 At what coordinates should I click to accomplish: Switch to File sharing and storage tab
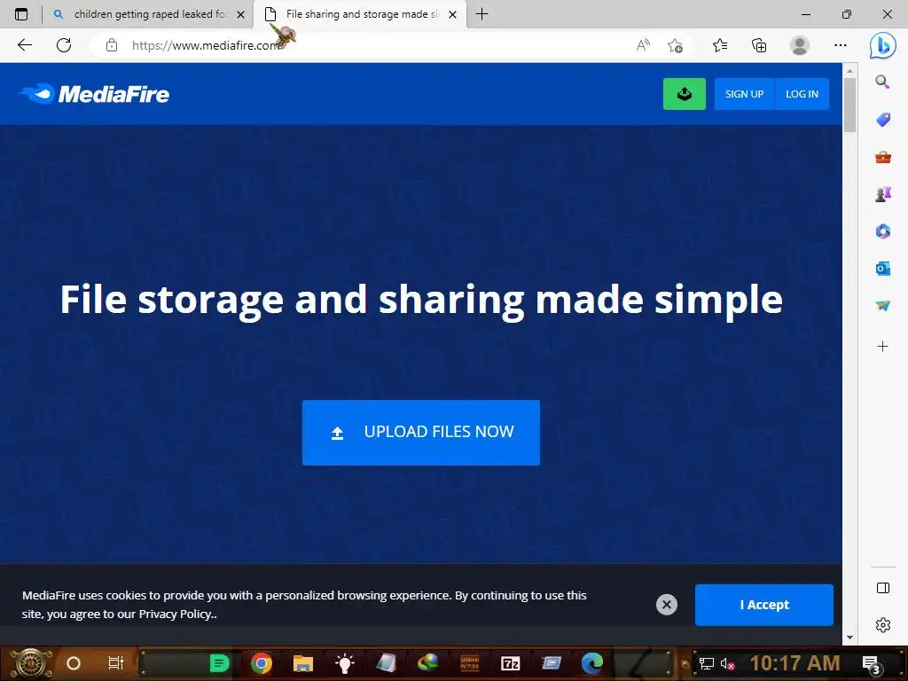(362, 14)
